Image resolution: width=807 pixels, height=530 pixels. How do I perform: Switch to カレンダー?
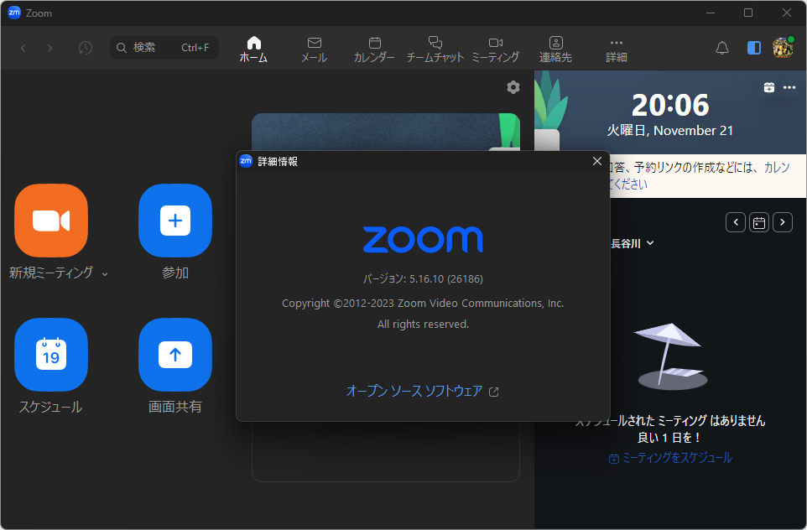(374, 48)
